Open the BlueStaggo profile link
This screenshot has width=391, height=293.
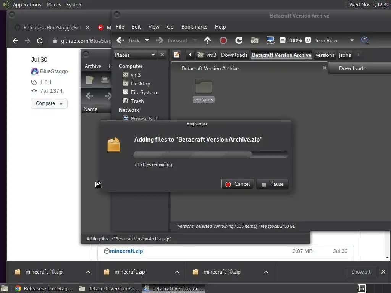click(x=54, y=71)
